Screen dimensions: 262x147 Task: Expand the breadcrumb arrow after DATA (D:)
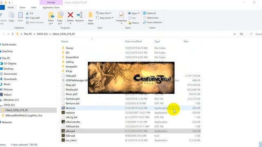(50, 34)
